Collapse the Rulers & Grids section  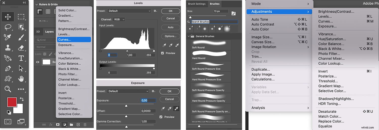pos(37,4)
